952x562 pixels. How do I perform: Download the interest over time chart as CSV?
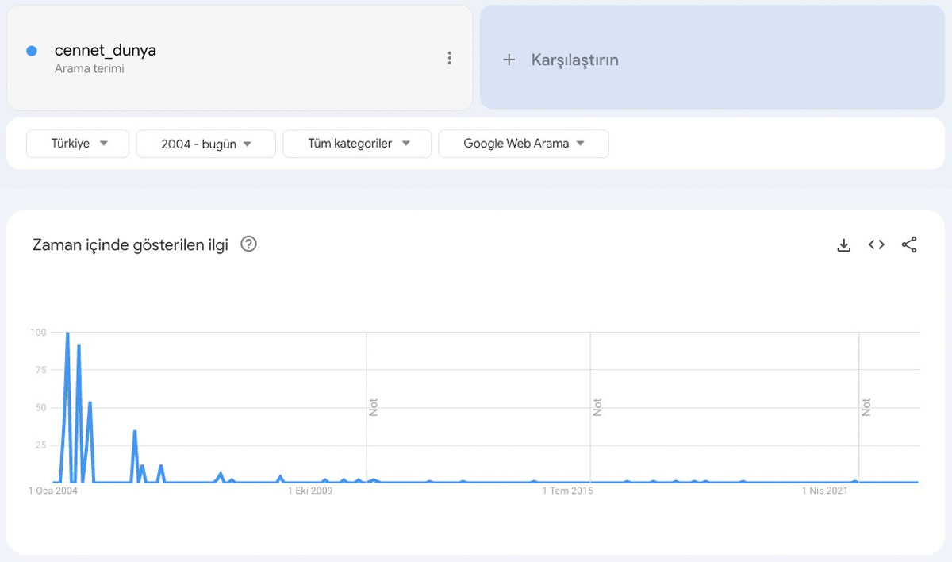coord(844,245)
